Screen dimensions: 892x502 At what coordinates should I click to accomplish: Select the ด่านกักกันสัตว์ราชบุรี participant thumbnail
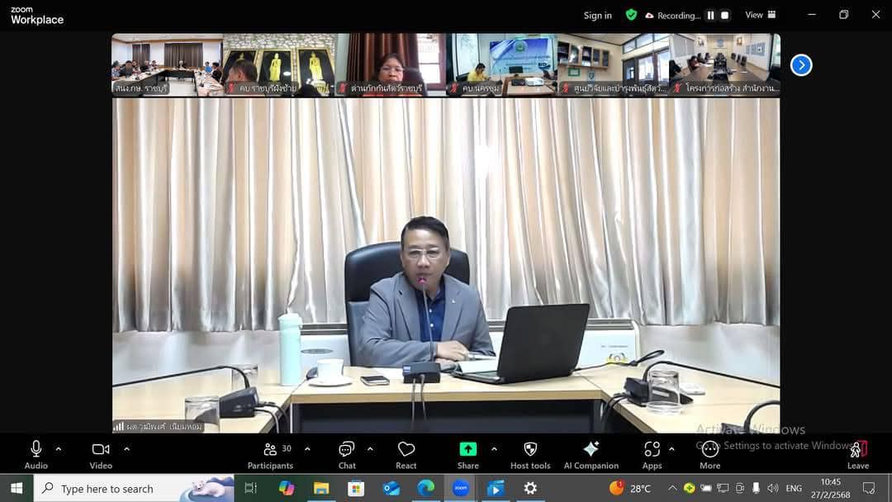(x=390, y=64)
